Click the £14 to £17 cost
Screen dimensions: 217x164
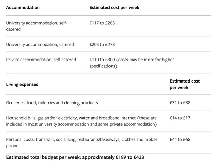pos(180,118)
